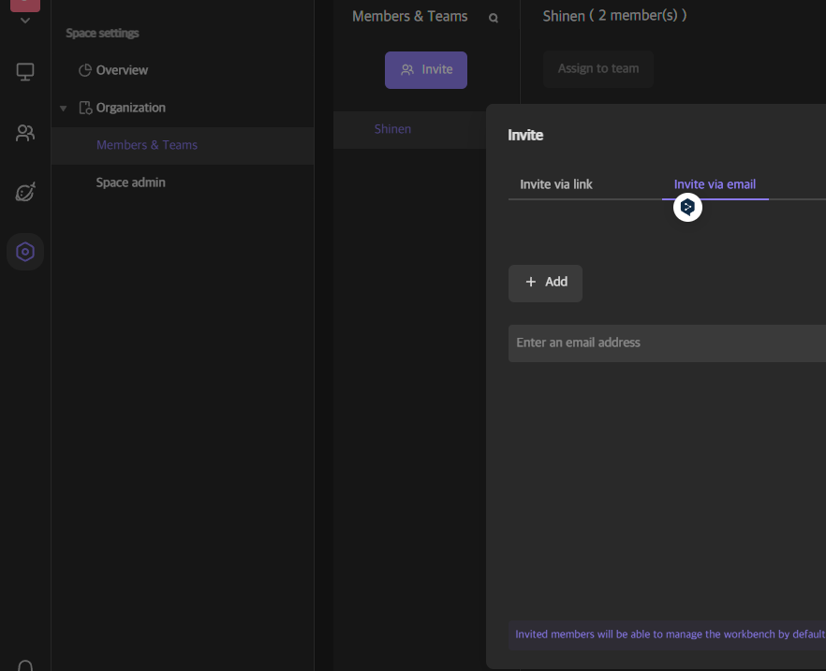Screen dimensions: 826x671
Task: Open notifications bell icon
Action: 24,665
